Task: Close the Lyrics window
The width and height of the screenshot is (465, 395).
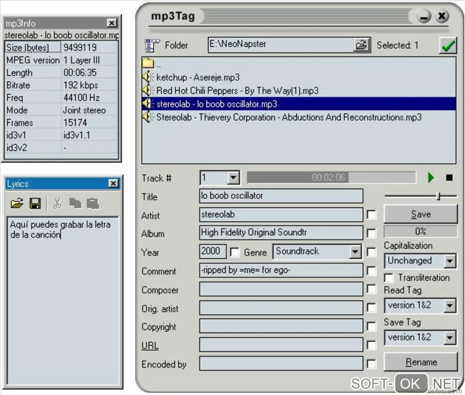Action: point(113,183)
